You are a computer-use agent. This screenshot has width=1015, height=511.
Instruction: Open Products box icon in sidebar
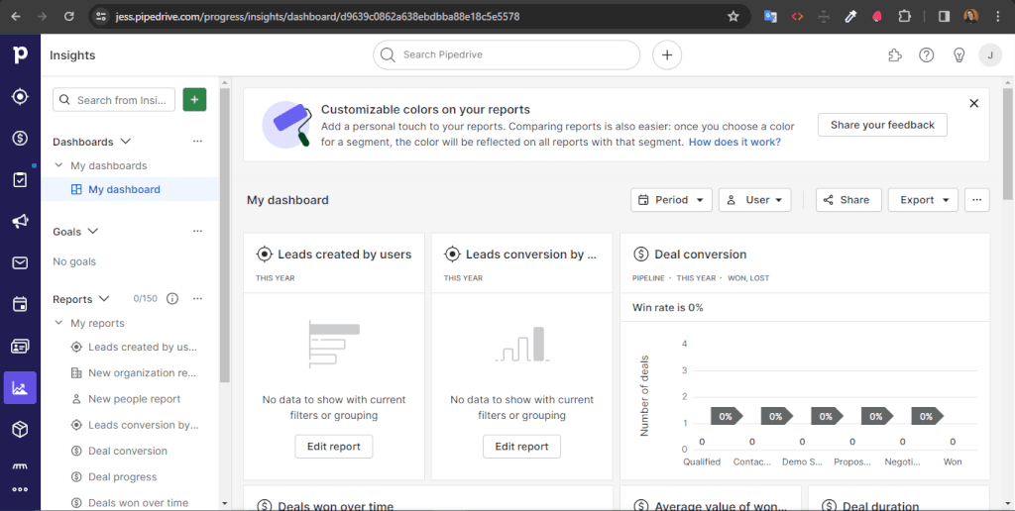click(x=20, y=430)
